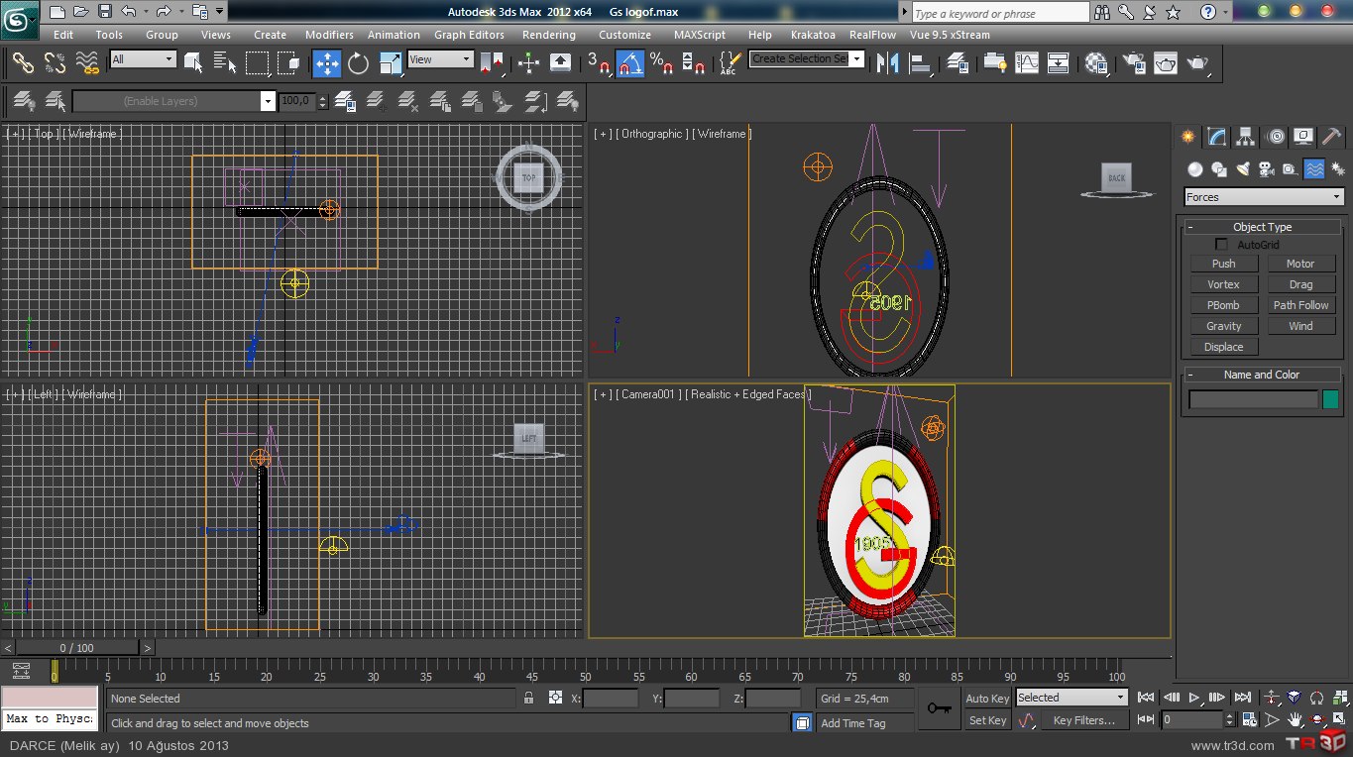1353x757 pixels.
Task: Open the 'View' reference coordinate dropdown
Action: (440, 59)
